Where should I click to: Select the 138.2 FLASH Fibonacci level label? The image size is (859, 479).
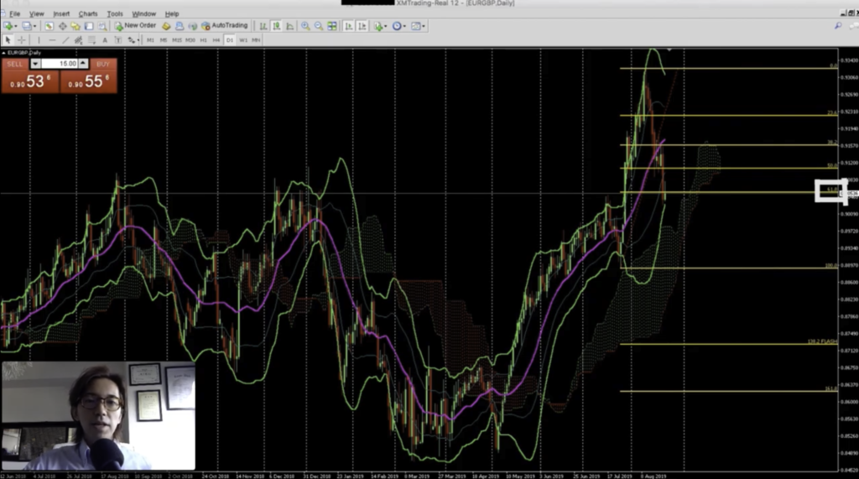coord(822,341)
